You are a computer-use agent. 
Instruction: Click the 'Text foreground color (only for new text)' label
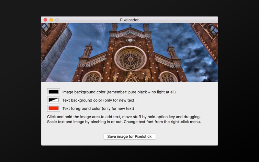(98, 109)
